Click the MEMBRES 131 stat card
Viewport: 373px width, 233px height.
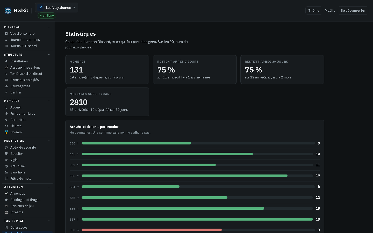click(107, 69)
